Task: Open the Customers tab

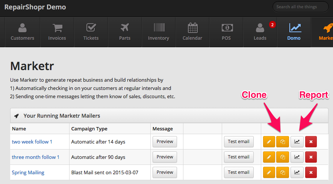Action: (x=22, y=32)
